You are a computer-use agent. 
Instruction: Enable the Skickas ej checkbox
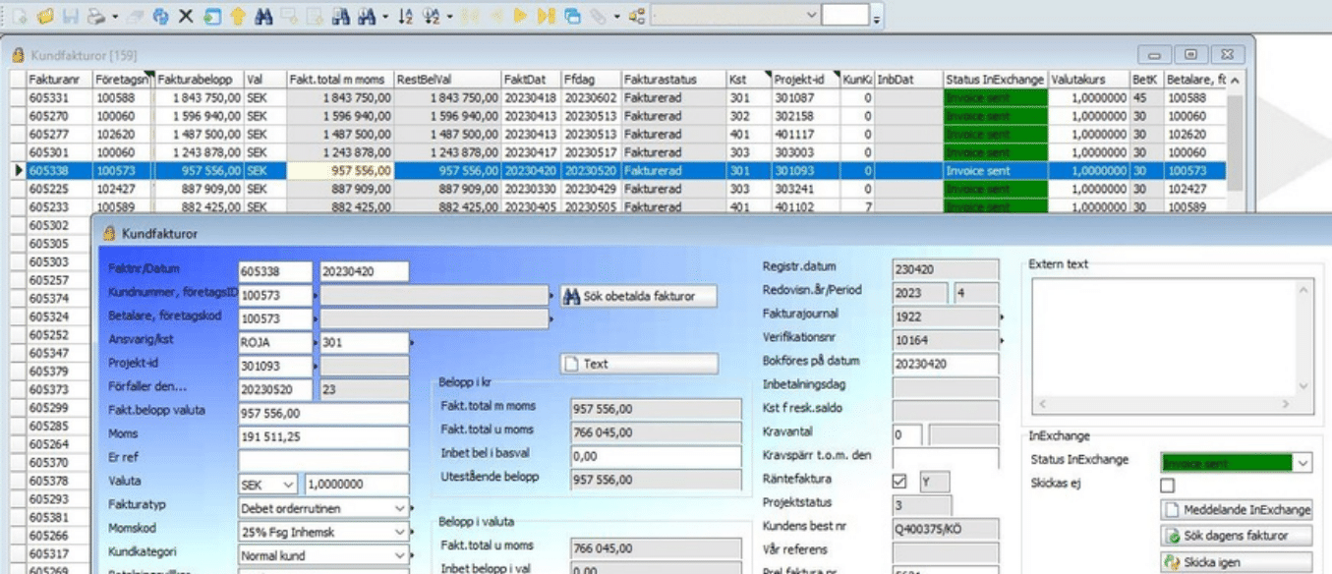[x=1168, y=485]
